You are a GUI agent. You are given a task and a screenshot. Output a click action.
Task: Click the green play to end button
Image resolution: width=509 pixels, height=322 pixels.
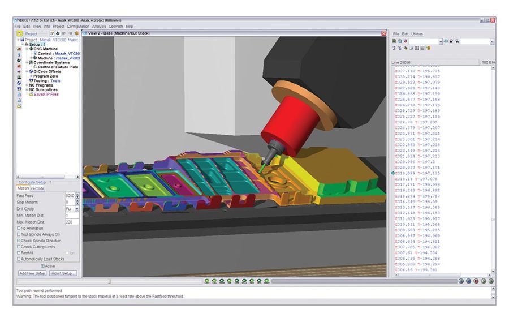pos(491,281)
